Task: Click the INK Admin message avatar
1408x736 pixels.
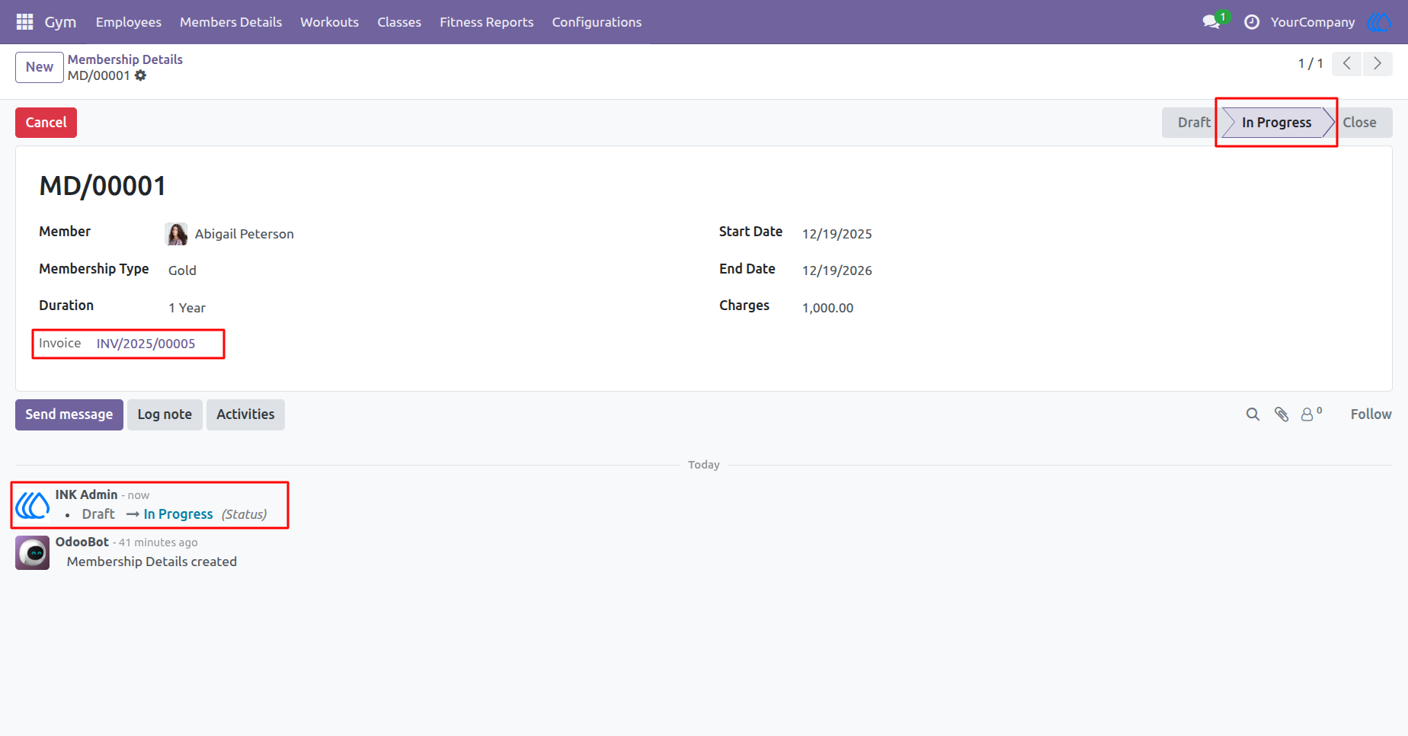Action: click(33, 505)
